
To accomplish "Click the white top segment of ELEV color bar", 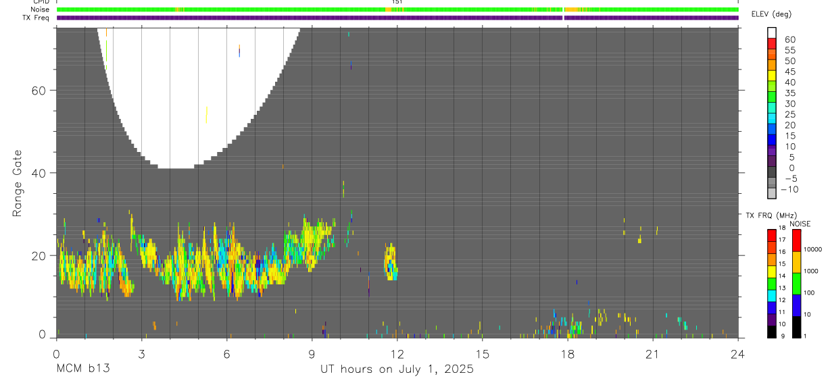I will tap(772, 33).
